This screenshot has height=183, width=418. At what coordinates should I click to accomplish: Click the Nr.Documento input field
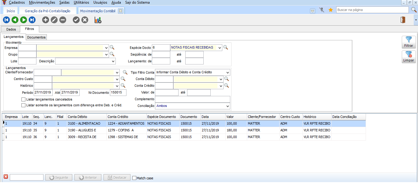tap(118, 92)
